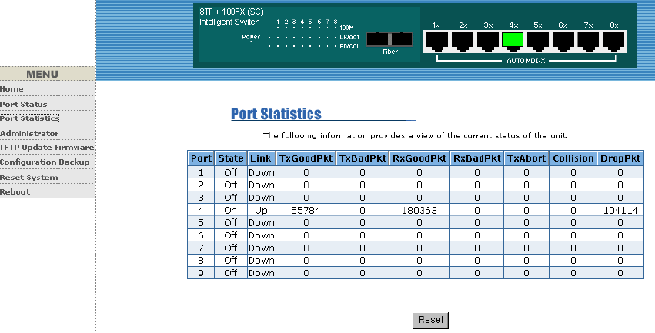Click the Port column header
Image resolution: width=655 pixels, height=333 pixels.
[201, 158]
